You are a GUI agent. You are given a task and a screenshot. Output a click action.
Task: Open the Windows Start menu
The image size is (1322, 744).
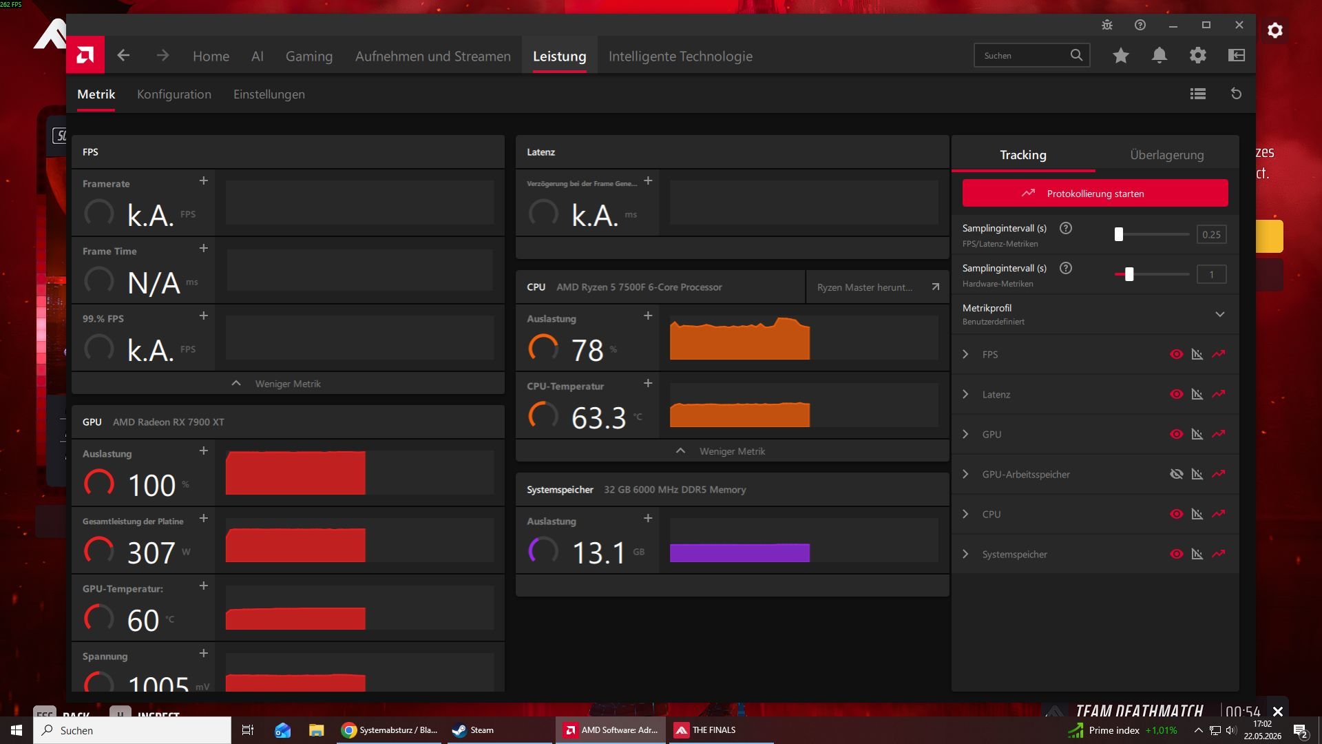17,730
